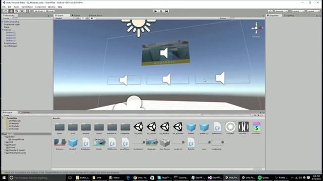Toggle scene lighting button
Image resolution: width=323 pixels, height=181 pixels.
[83, 18]
